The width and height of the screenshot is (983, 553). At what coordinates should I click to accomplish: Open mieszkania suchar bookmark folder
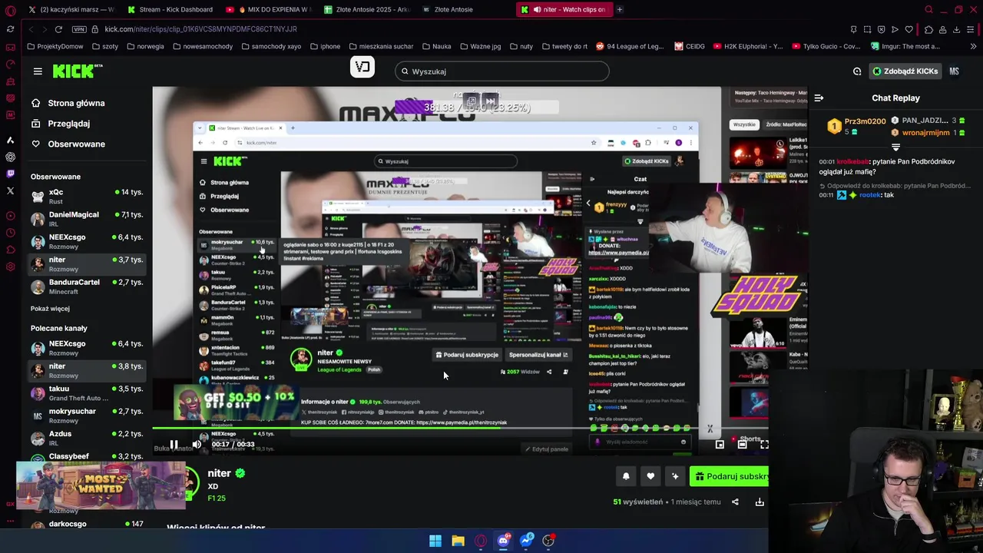point(380,46)
